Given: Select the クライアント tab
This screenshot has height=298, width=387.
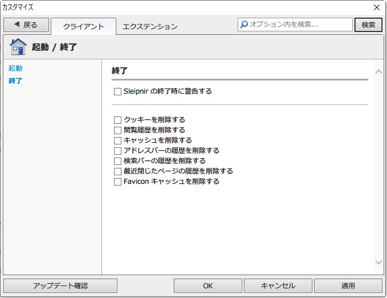Looking at the screenshot, I should (x=83, y=26).
